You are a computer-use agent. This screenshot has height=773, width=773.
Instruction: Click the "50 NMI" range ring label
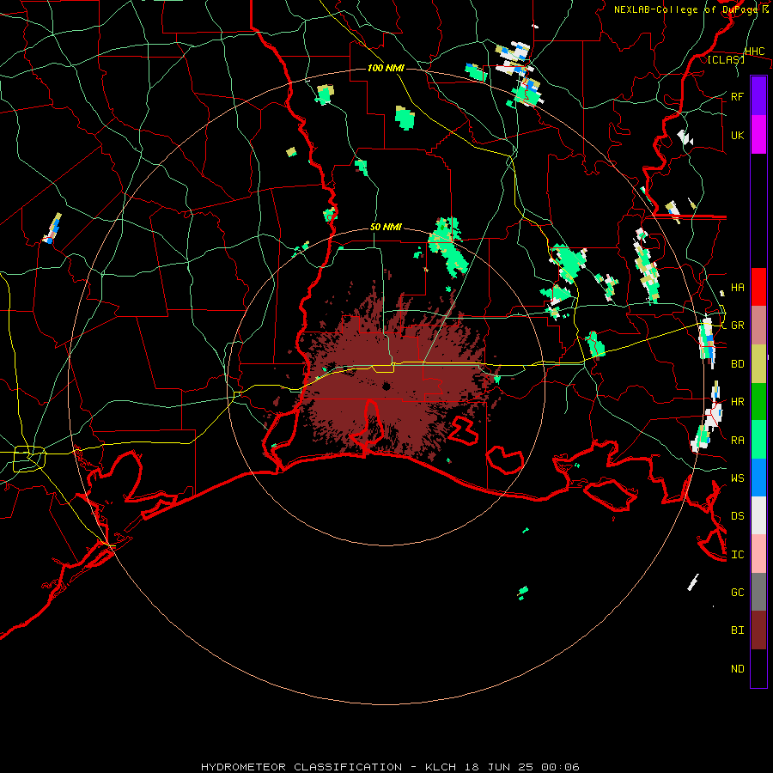tap(386, 228)
